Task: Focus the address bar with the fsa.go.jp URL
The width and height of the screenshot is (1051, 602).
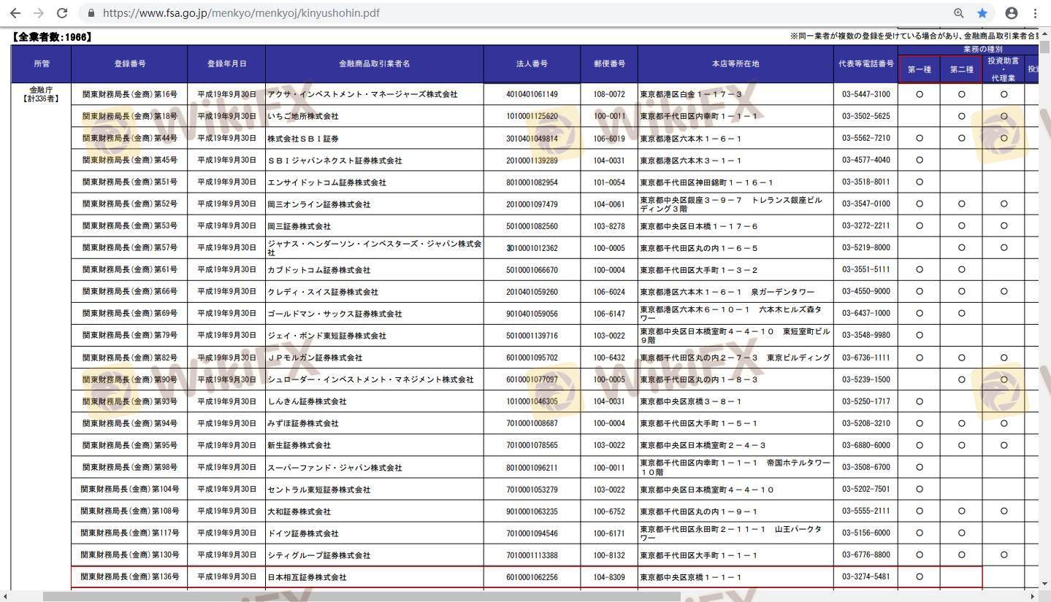Action: [x=241, y=13]
